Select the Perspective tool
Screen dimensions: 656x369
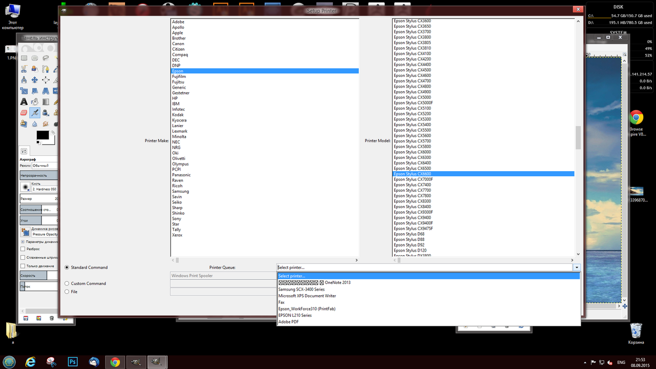[46, 91]
